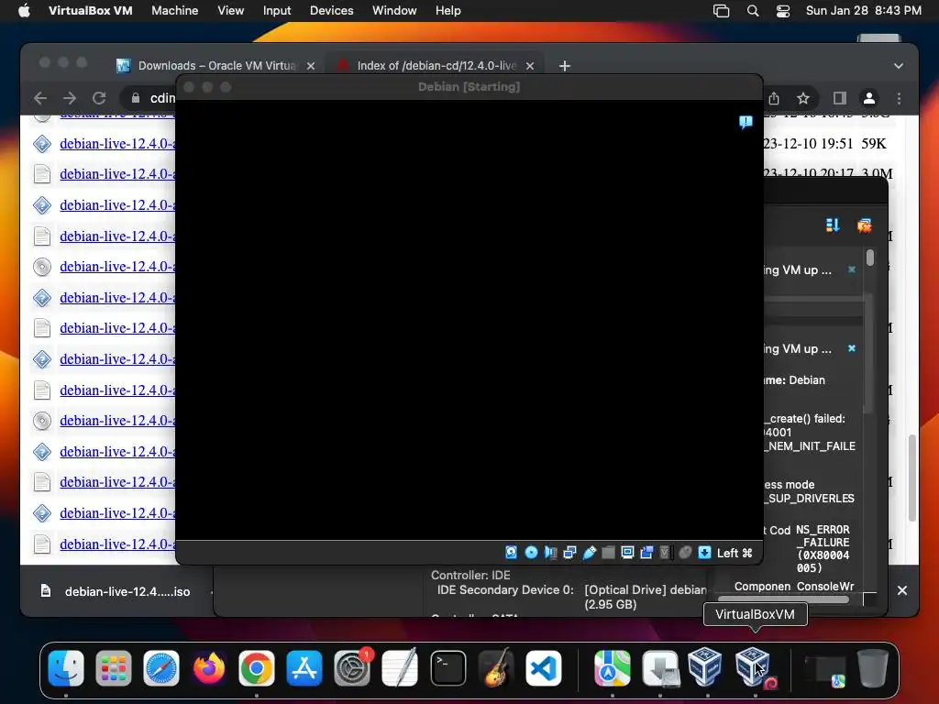Screen dimensions: 939x704
Task: Open the Machine menu
Action: [x=175, y=11]
